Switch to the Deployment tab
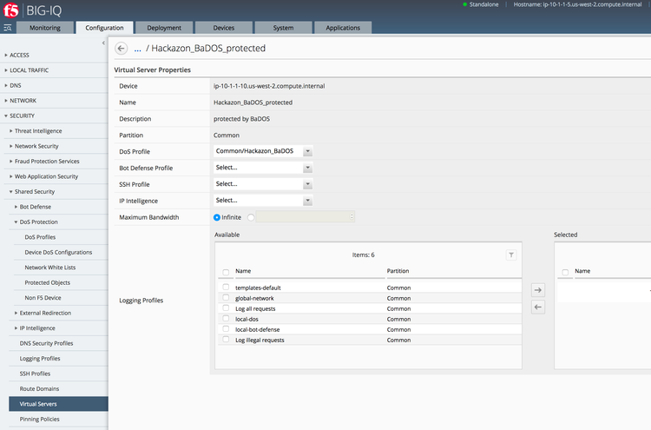Image resolution: width=651 pixels, height=430 pixels. coord(164,28)
